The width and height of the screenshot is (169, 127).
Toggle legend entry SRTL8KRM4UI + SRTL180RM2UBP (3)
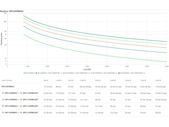[104, 73]
